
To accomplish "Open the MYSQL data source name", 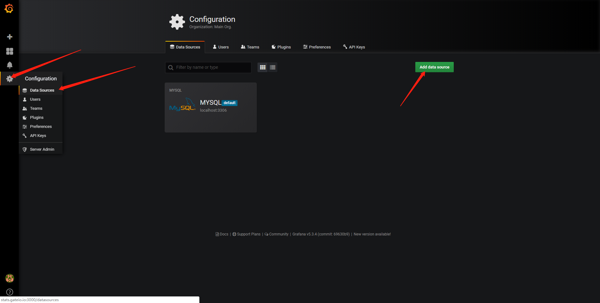I will [x=211, y=103].
